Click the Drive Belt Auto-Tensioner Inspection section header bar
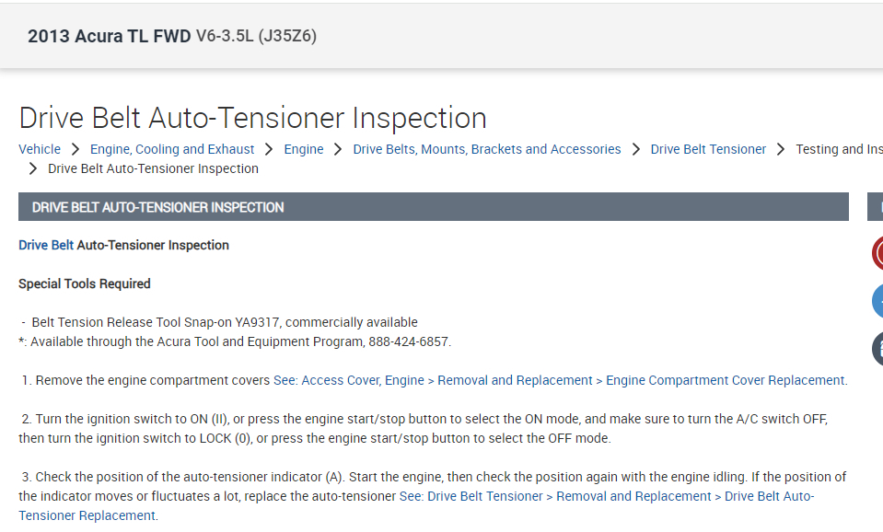883x532 pixels. click(433, 207)
